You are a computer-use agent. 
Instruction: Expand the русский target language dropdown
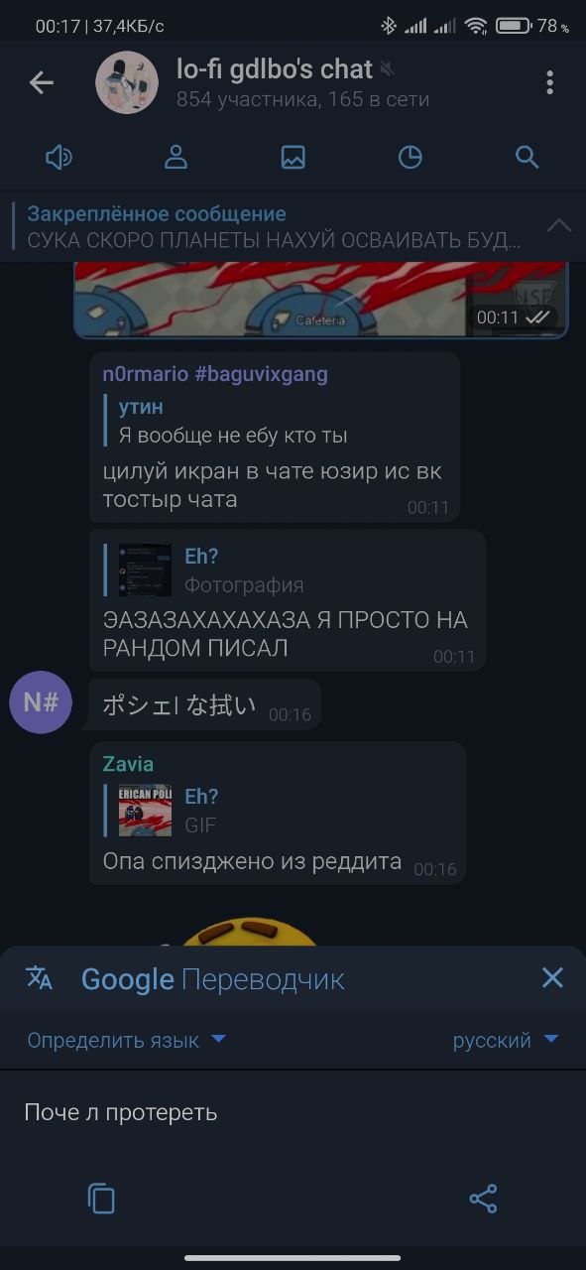point(506,1040)
